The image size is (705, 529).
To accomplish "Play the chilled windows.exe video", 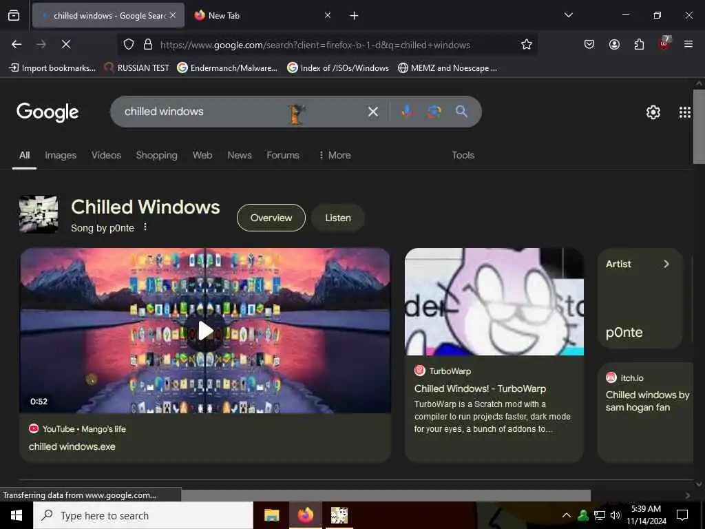I will [205, 331].
